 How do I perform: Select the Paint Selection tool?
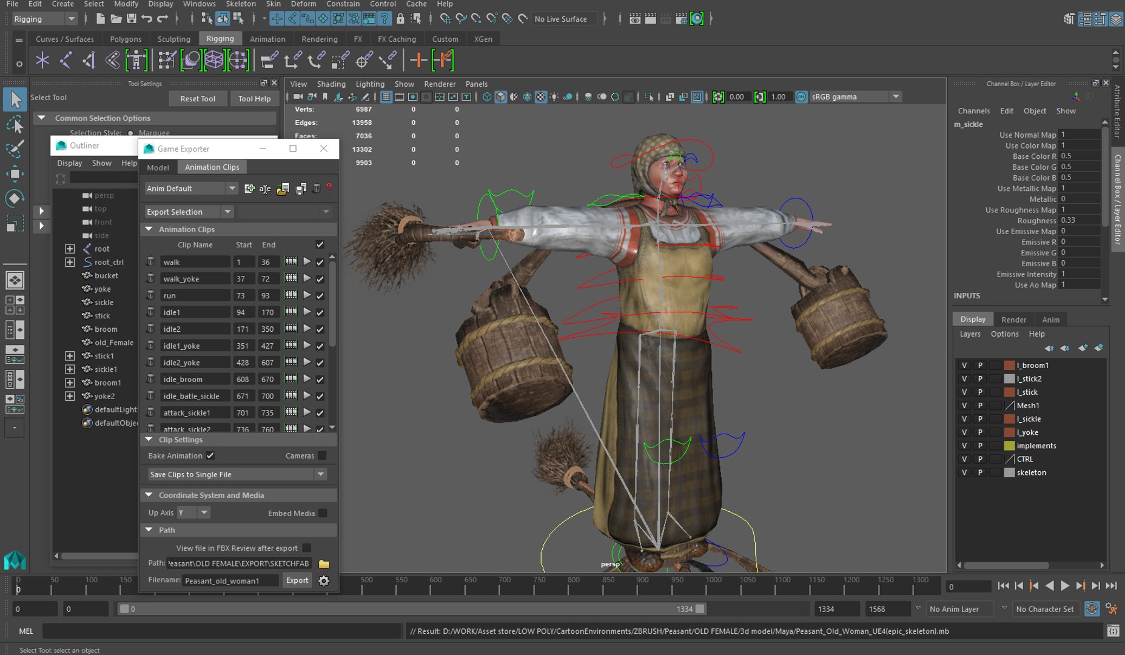pos(15,149)
